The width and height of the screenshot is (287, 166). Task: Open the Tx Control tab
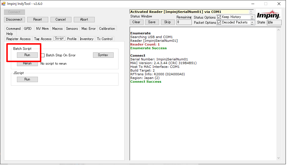tap(105, 39)
